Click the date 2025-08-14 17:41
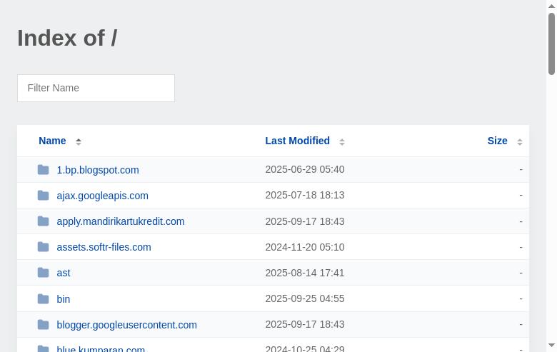This screenshot has width=557, height=352. (x=305, y=273)
